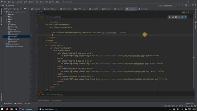
Task: Open File Explorer from the taskbar
Action: 11,109
